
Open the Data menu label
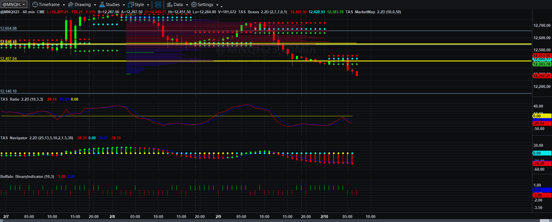(x=178, y=5)
